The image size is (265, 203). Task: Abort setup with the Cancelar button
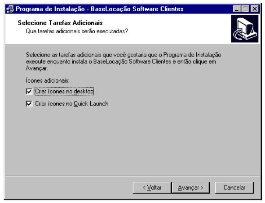[234, 188]
